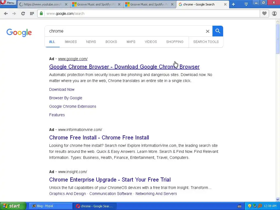
Task: Close the YouTube tab
Action: pyautogui.click(x=66, y=4)
